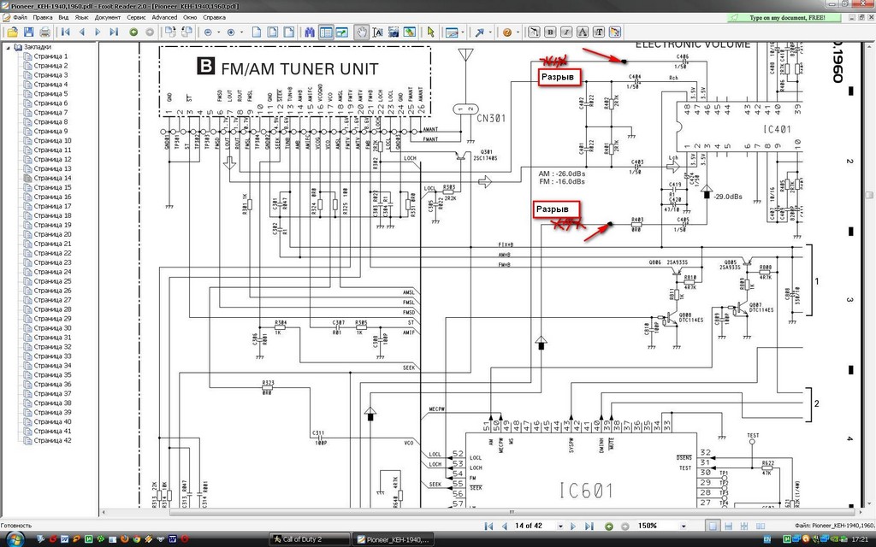Open the Advanced menu
Screen dimensions: 876x547
tap(164, 17)
